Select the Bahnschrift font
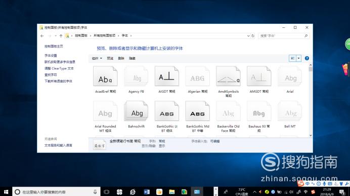The image size is (350, 196). click(136, 115)
